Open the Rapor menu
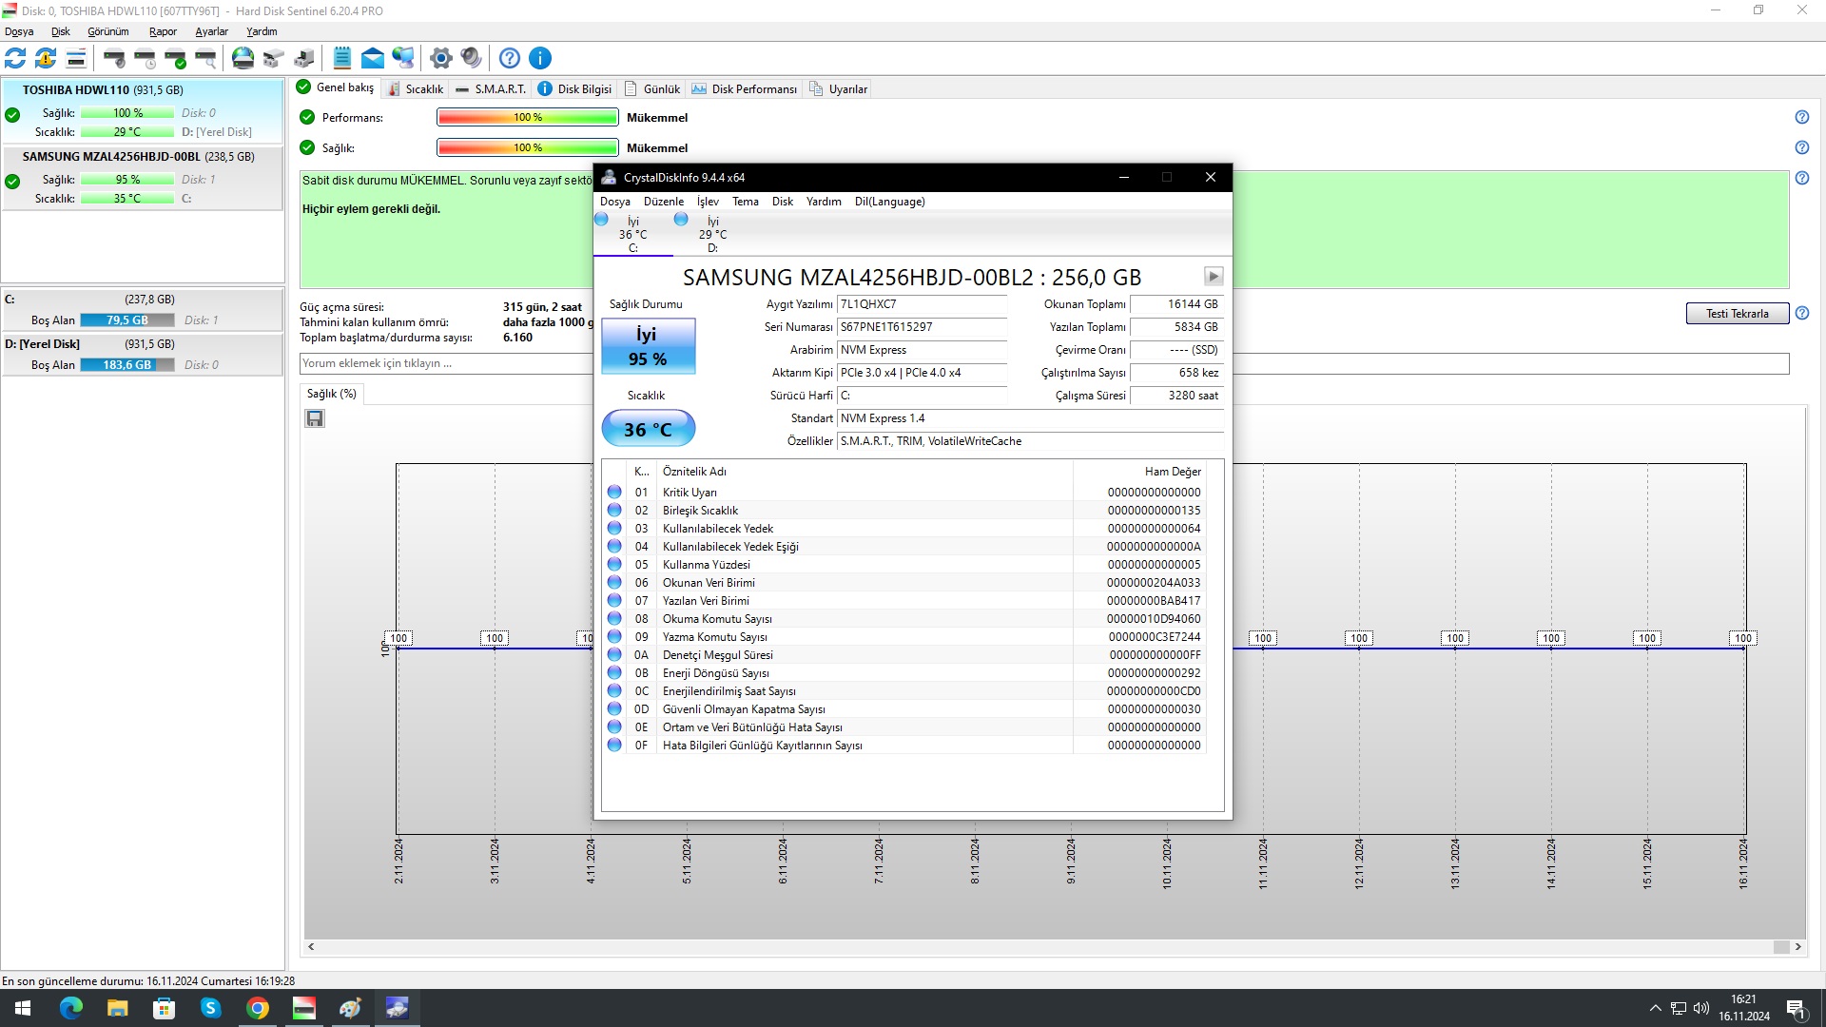 [163, 31]
